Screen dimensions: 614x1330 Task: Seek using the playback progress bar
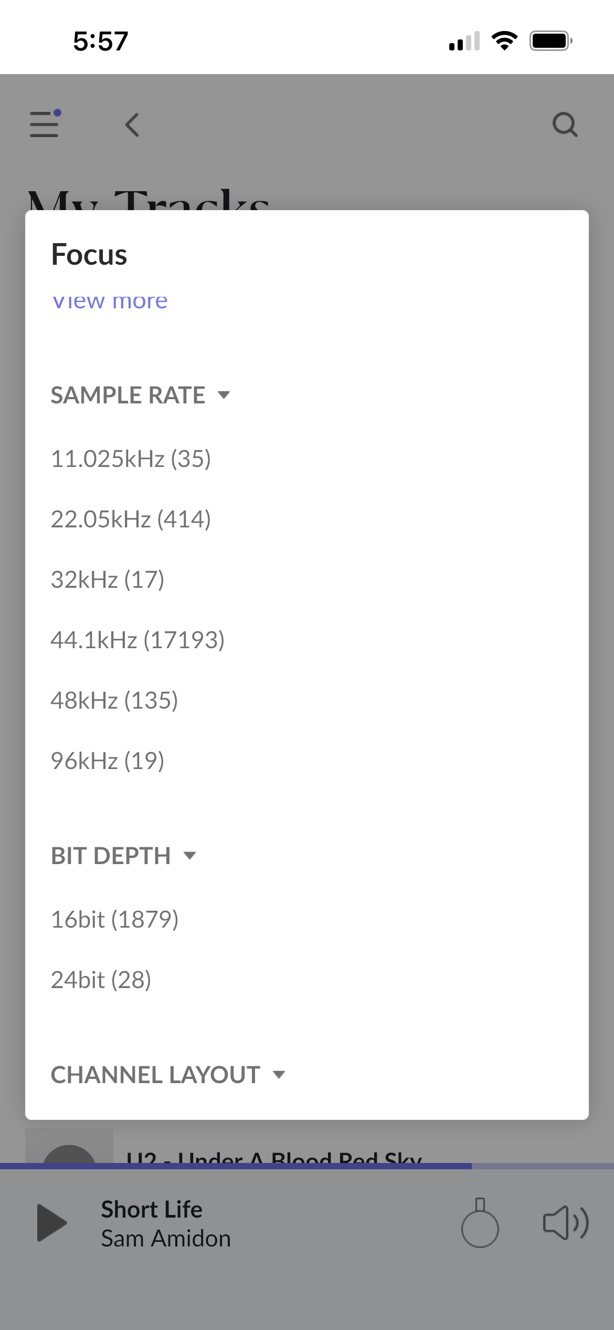coord(307,1166)
